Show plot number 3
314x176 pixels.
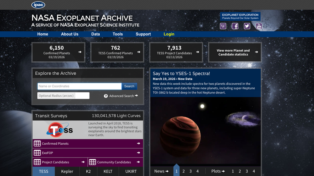(x=247, y=171)
